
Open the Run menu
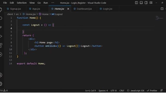46,3
